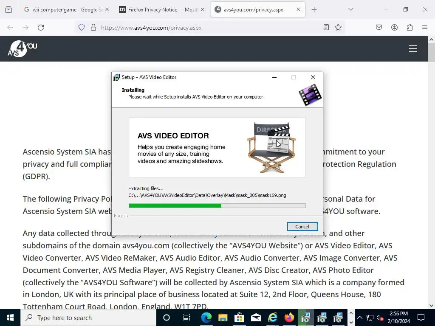Open File Explorer from the taskbar
This screenshot has width=435, height=326.
click(223, 318)
